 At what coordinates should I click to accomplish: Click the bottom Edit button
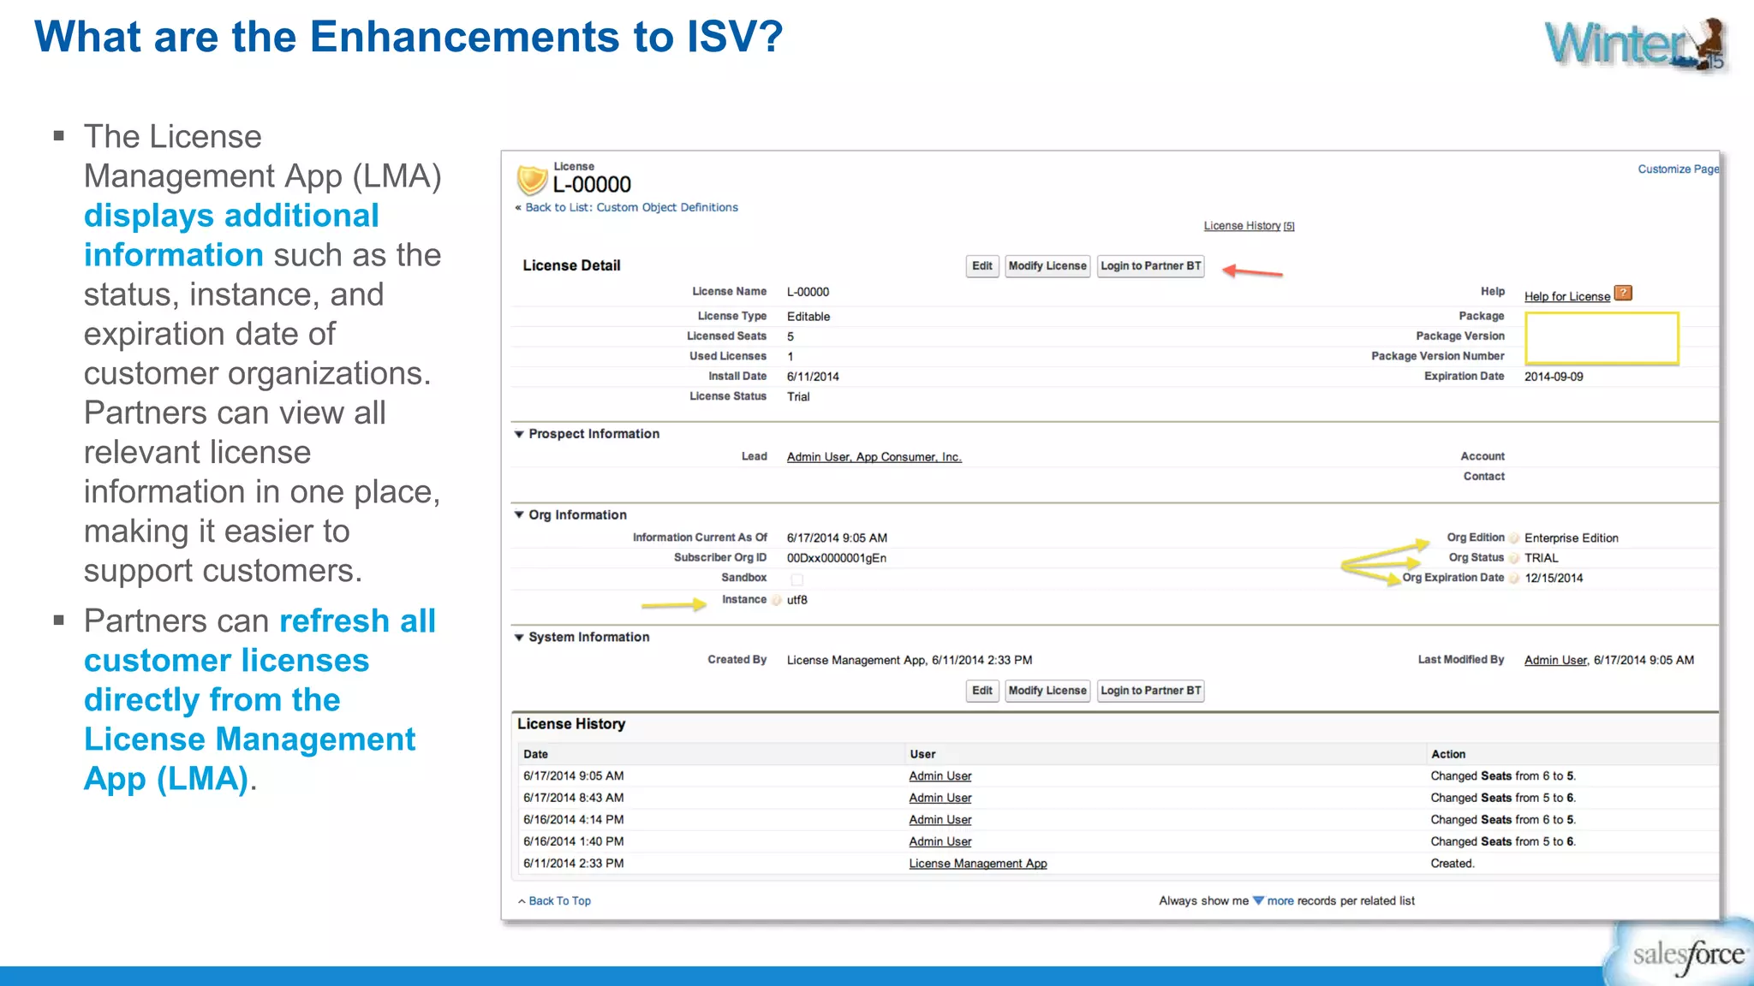tap(982, 691)
